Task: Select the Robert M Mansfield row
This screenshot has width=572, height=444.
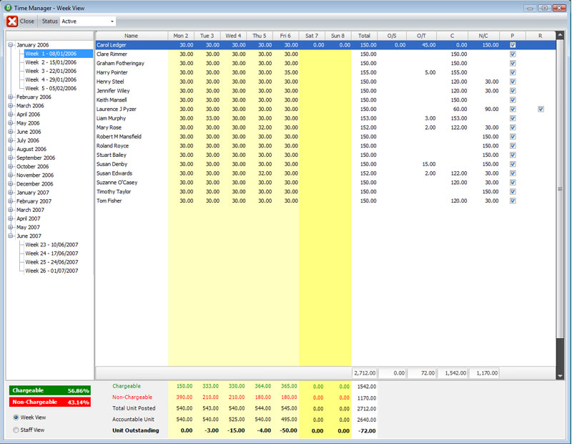Action: 326,137
